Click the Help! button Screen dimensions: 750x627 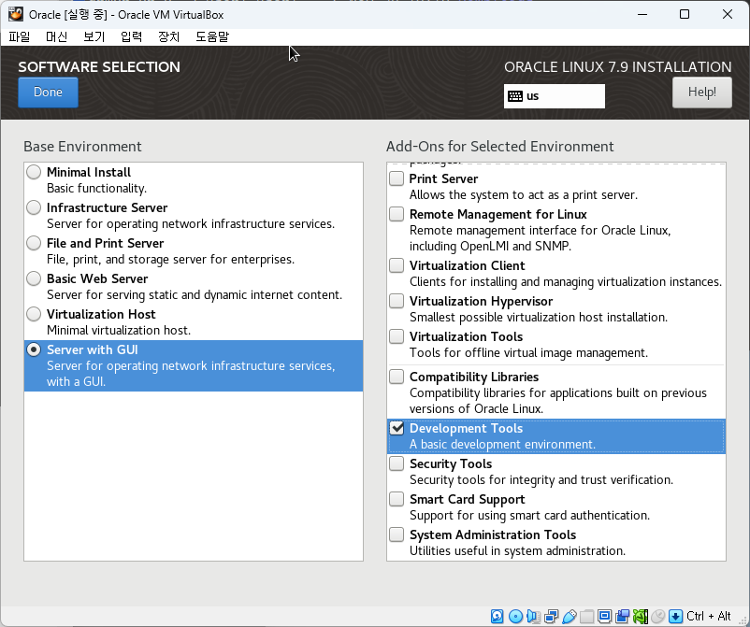pos(701,93)
